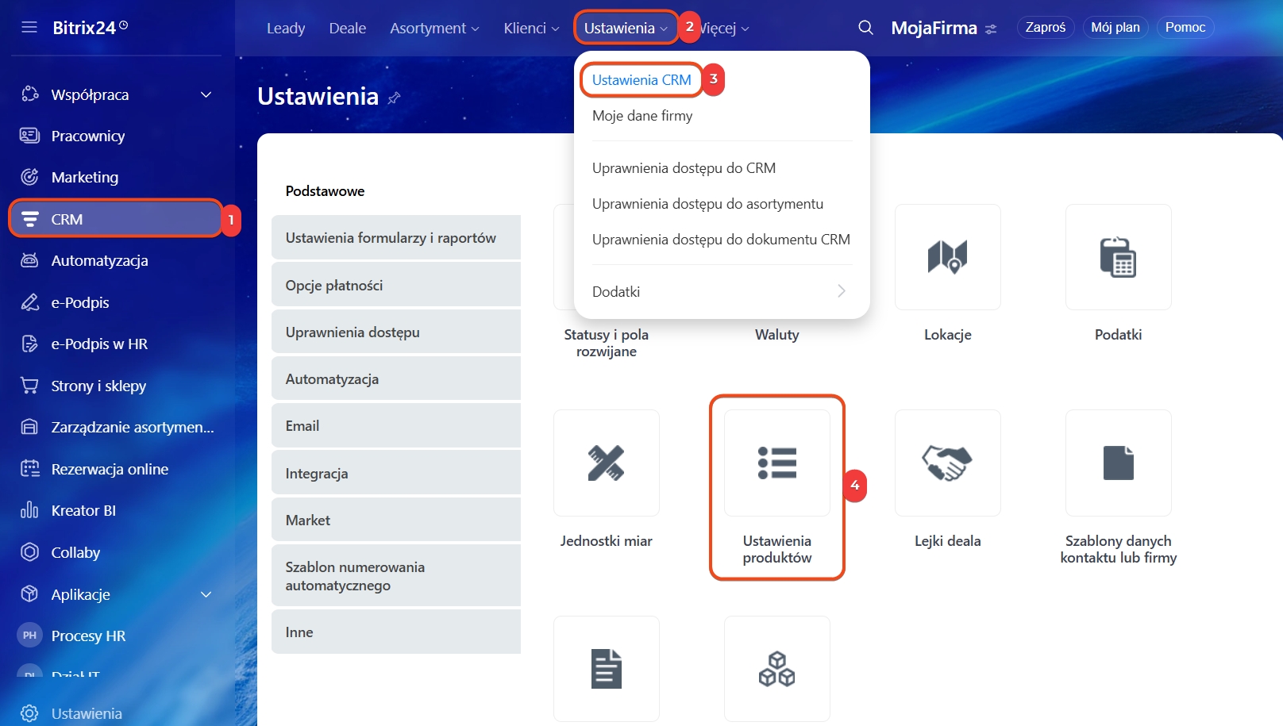Open Integracja settings section

[396, 473]
